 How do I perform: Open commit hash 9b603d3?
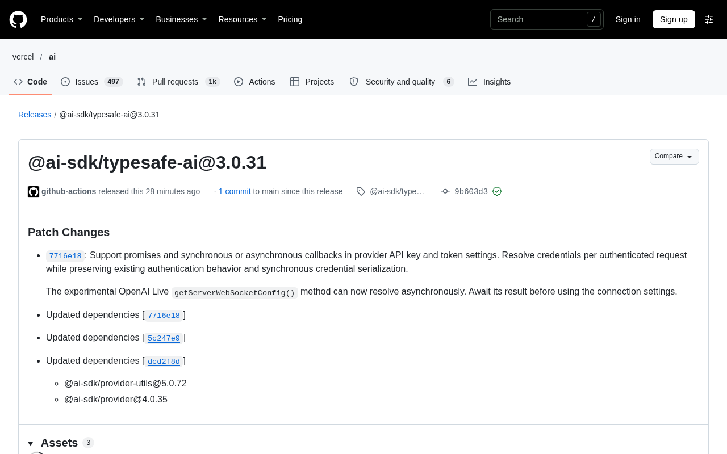pyautogui.click(x=471, y=192)
